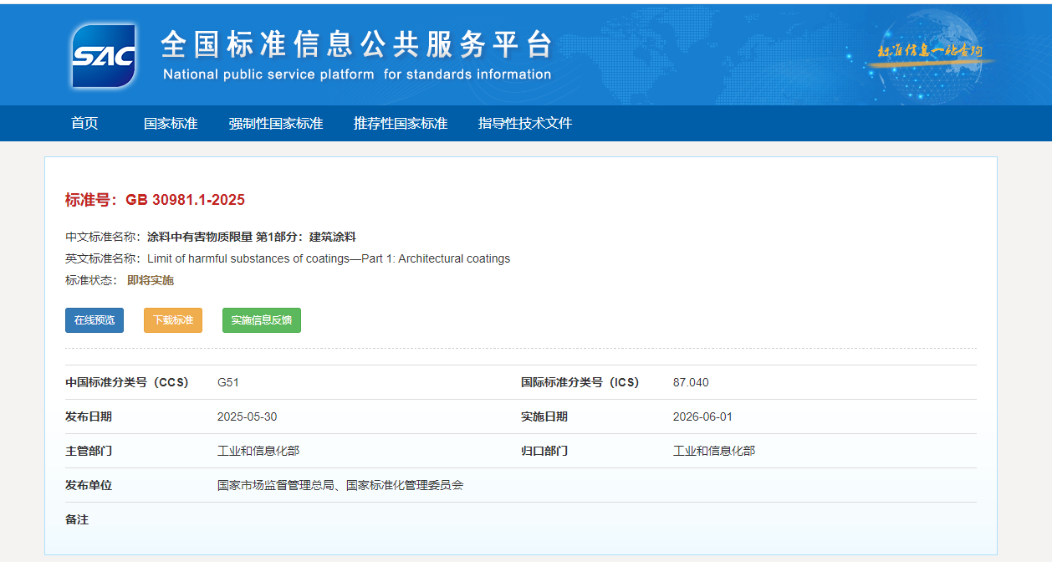The height and width of the screenshot is (562, 1052).
Task: Click the release date 2025-05-30
Action: pos(247,416)
